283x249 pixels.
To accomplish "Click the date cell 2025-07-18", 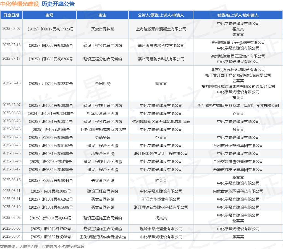I will [x=11, y=45].
